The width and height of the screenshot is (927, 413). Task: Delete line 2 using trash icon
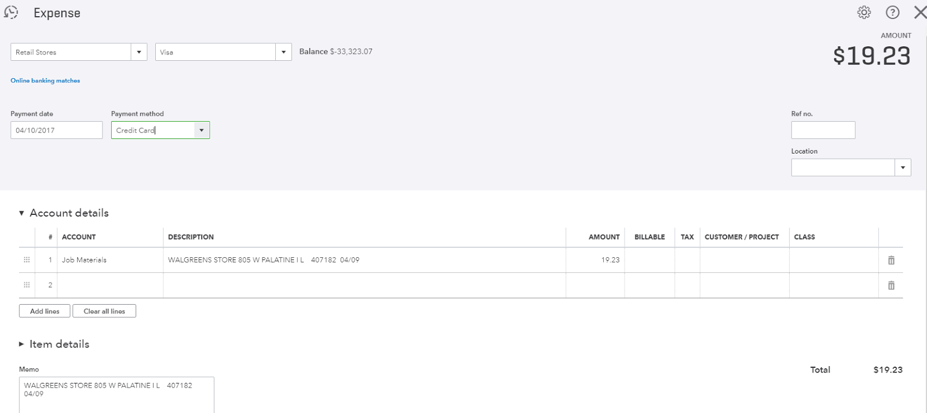(891, 285)
